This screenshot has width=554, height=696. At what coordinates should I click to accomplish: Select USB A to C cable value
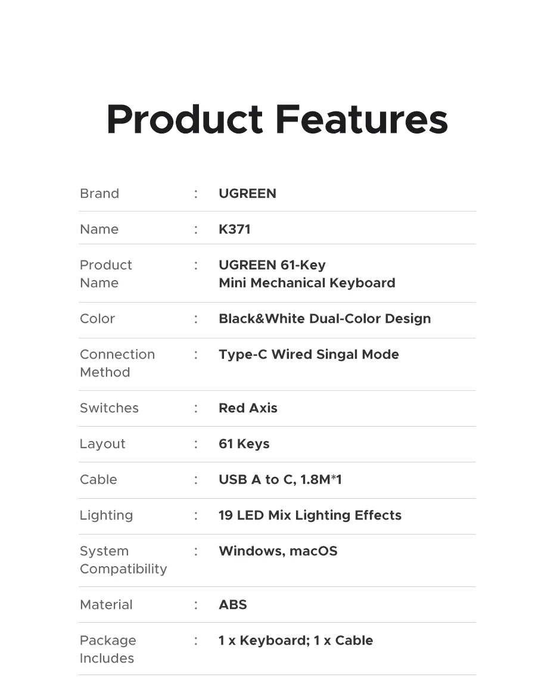click(x=280, y=479)
